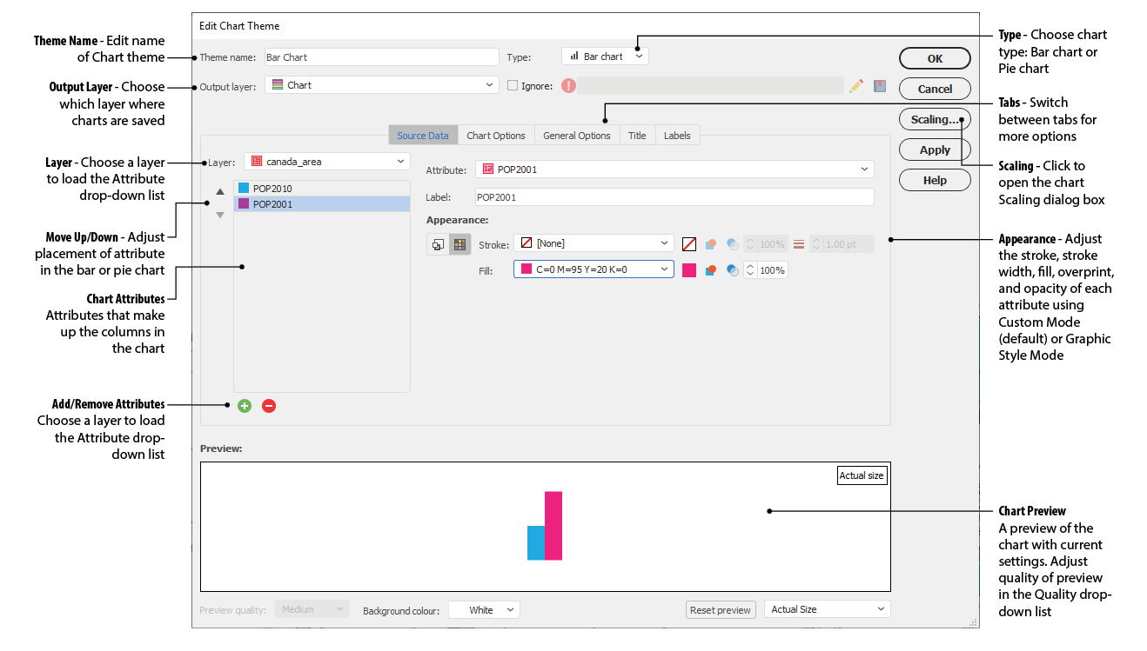Viewport: 1147px width, 651px height.
Task: Move attribute up with the up arrow
Action: [220, 191]
